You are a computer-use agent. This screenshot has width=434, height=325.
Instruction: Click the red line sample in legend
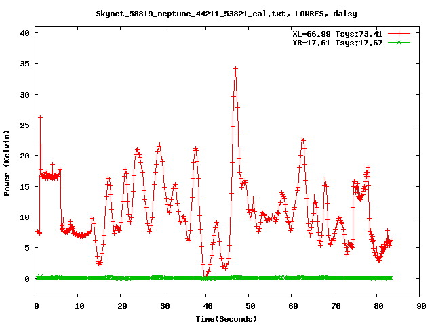click(x=399, y=34)
